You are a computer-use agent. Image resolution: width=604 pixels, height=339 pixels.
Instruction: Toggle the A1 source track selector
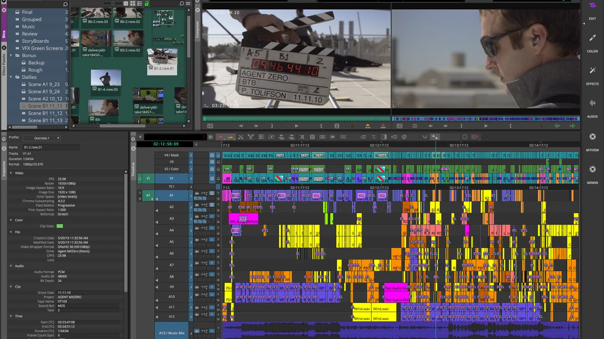(x=148, y=195)
